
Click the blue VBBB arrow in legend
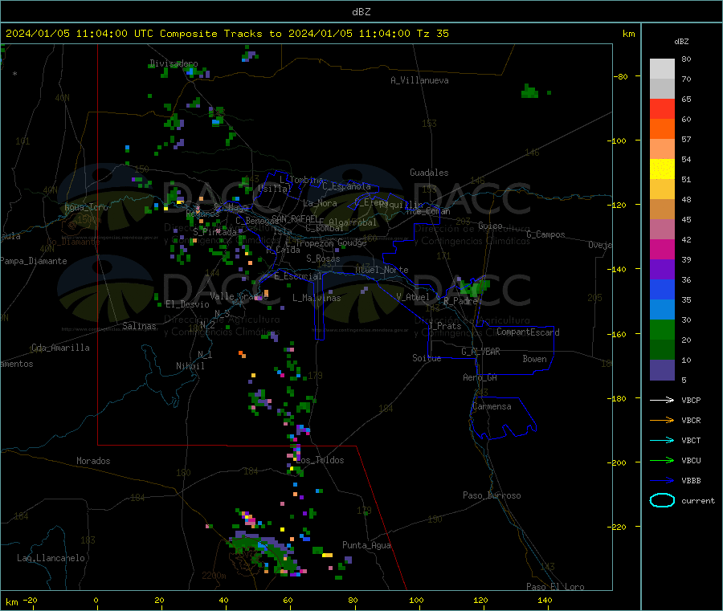[662, 481]
